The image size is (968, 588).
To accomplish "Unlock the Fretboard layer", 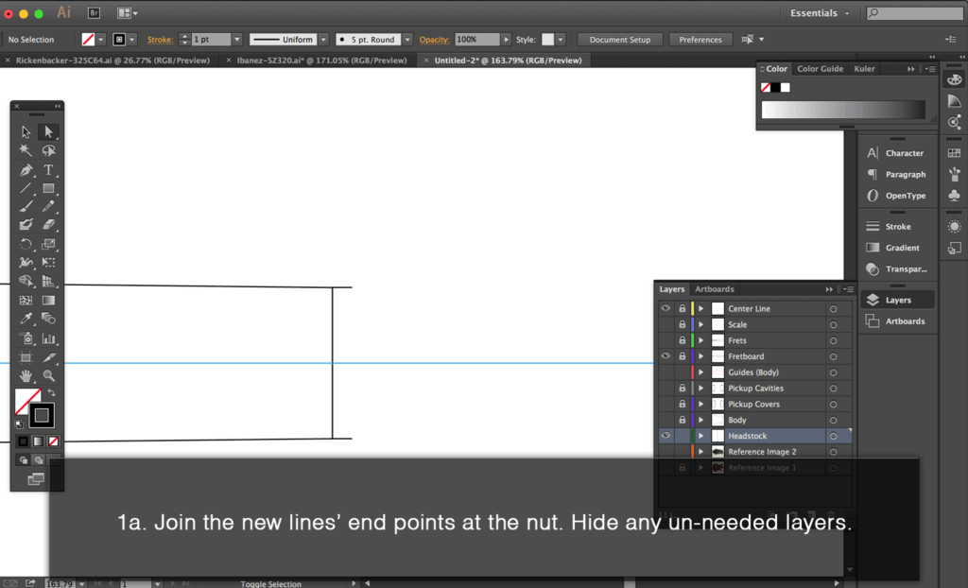I will tap(682, 356).
